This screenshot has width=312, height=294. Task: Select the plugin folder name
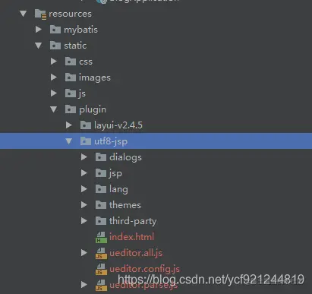tap(93, 109)
